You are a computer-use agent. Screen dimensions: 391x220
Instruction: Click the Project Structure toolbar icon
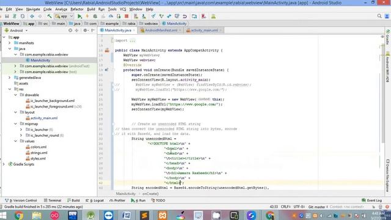(x=194, y=16)
